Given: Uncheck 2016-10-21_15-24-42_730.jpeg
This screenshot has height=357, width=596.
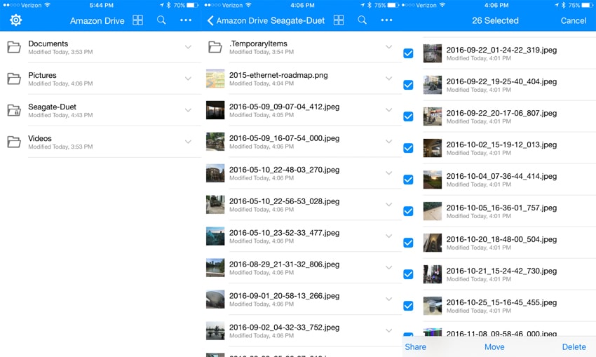Looking at the screenshot, I should click(x=408, y=274).
